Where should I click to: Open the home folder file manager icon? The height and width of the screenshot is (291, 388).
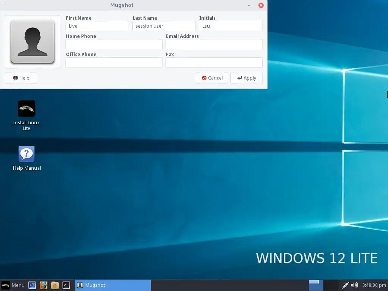click(x=55, y=285)
